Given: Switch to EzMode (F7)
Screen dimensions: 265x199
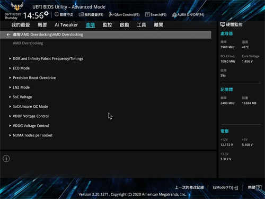Looking at the screenshot, I should (x=225, y=187).
